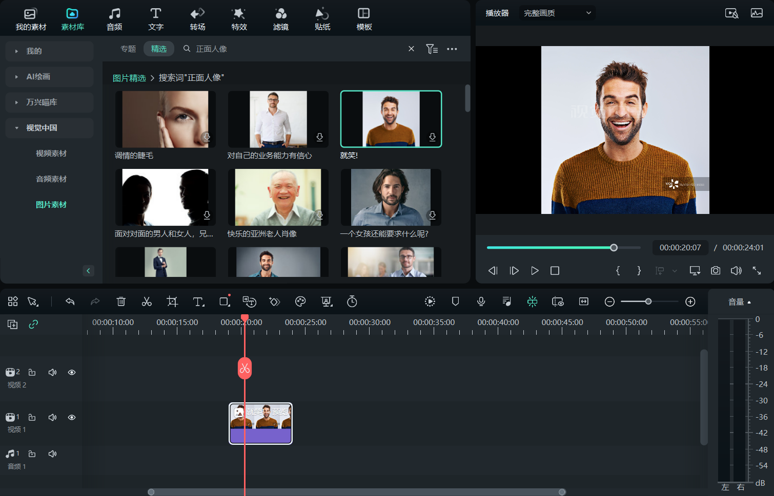
Task: Open the speed timer tool
Action: 352,302
